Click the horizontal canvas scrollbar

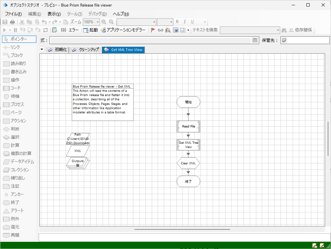[x=182, y=229]
